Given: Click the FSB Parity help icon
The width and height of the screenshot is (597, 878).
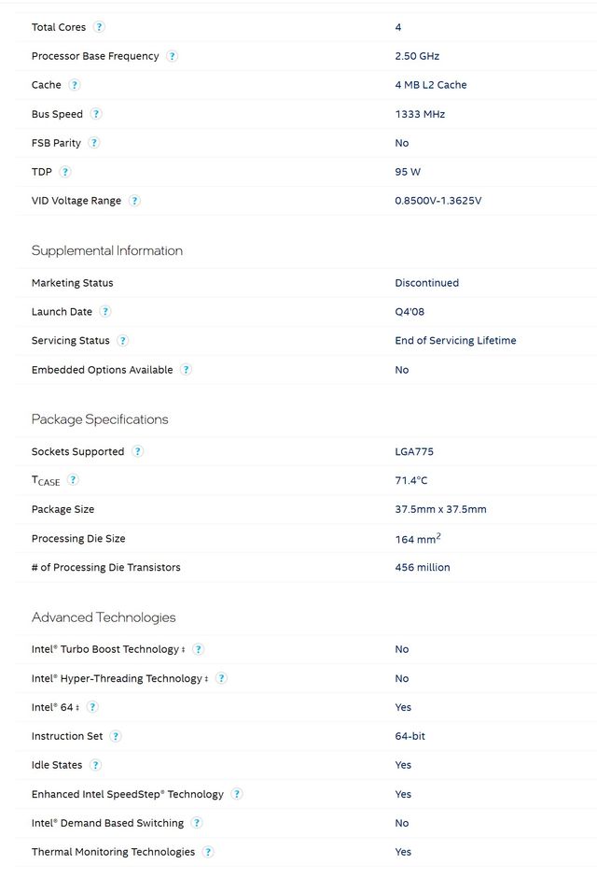Looking at the screenshot, I should click(x=94, y=143).
